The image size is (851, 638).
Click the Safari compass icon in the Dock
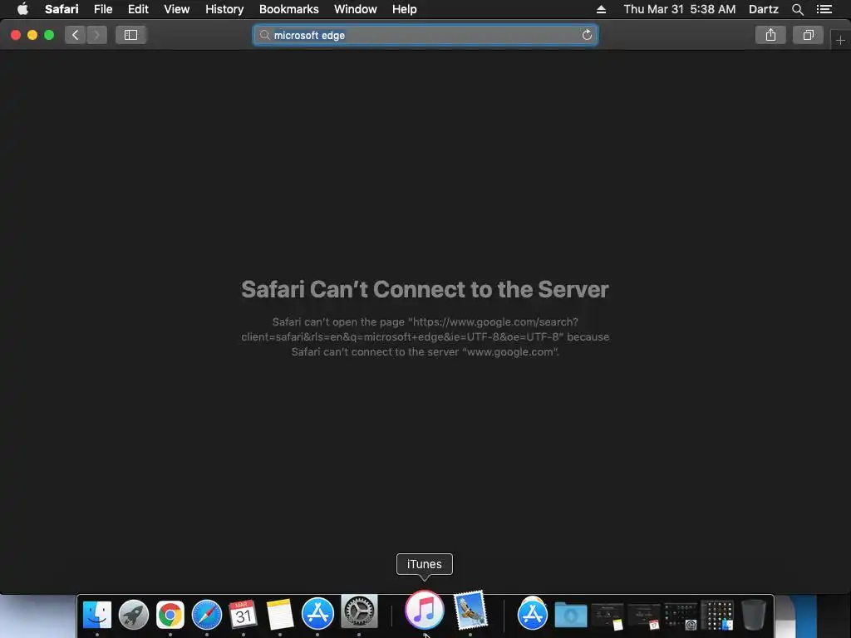tap(207, 616)
